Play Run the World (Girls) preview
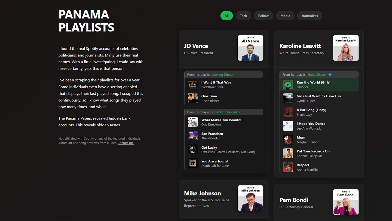 (288, 85)
